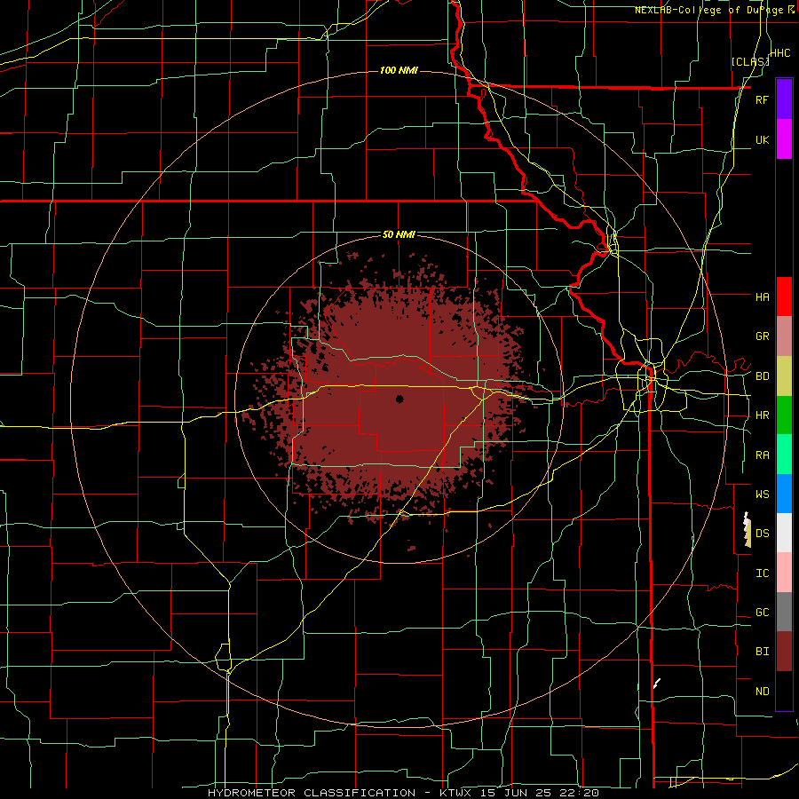Click the purple RF color swatch in legend
Screen dimensions: 799x799
(x=784, y=99)
